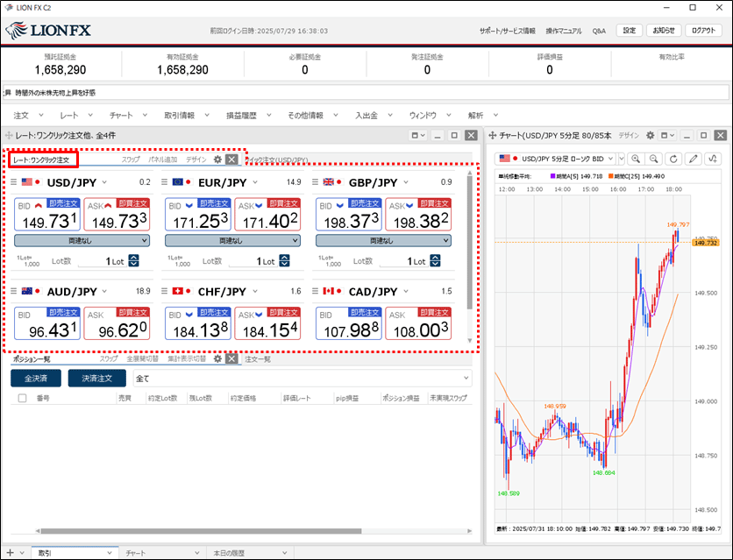Select the pencil drawing tool in chart

click(694, 159)
